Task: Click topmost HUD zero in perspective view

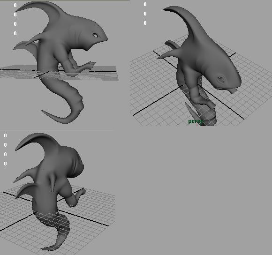Action: coord(145,4)
